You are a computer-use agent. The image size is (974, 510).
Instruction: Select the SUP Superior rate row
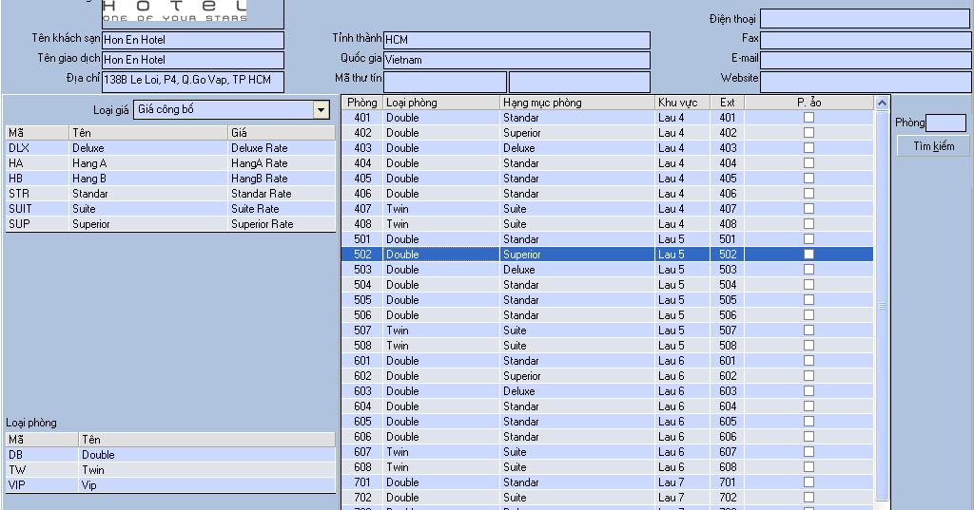coord(171,224)
